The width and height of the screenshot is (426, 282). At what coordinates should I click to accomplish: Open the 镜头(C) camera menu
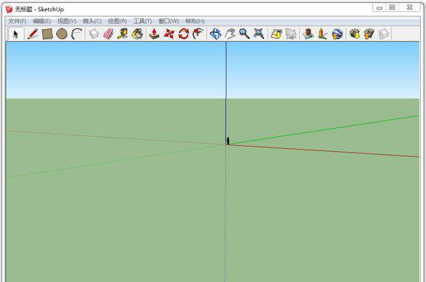pyautogui.click(x=92, y=21)
